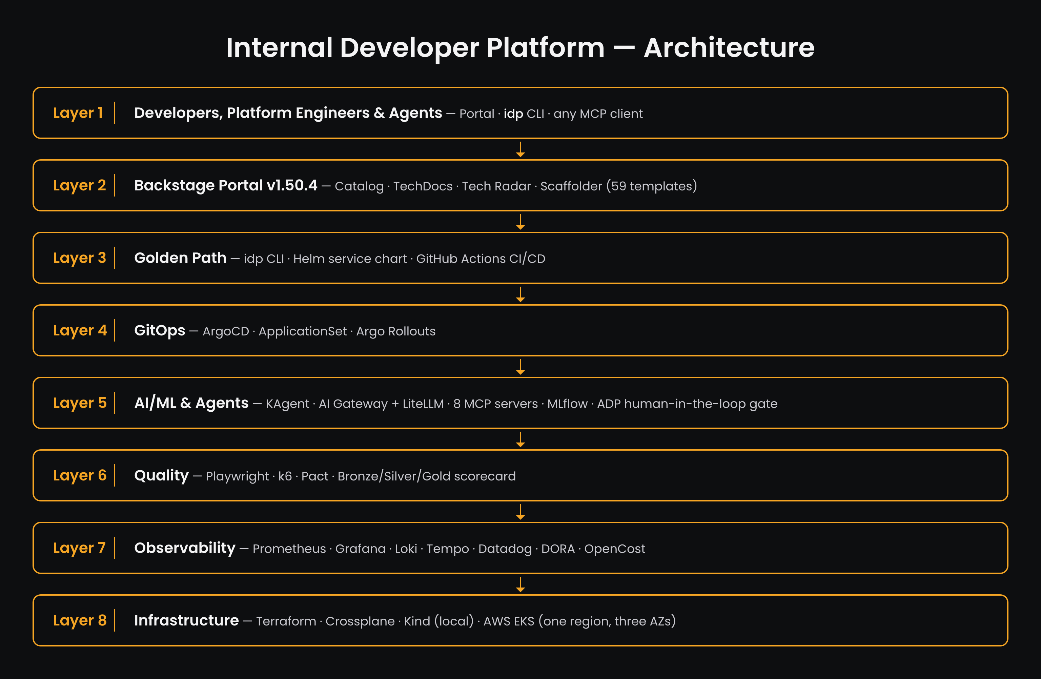Click 'Bronze/Silver/Gold scorecard' text
The height and width of the screenshot is (679, 1041).
426,477
